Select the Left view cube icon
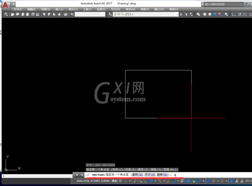 (22, 14)
